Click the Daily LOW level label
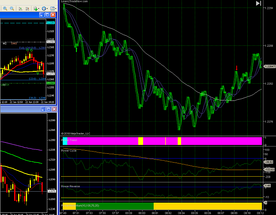This screenshot has height=215, width=276. pyautogui.click(x=32, y=48)
